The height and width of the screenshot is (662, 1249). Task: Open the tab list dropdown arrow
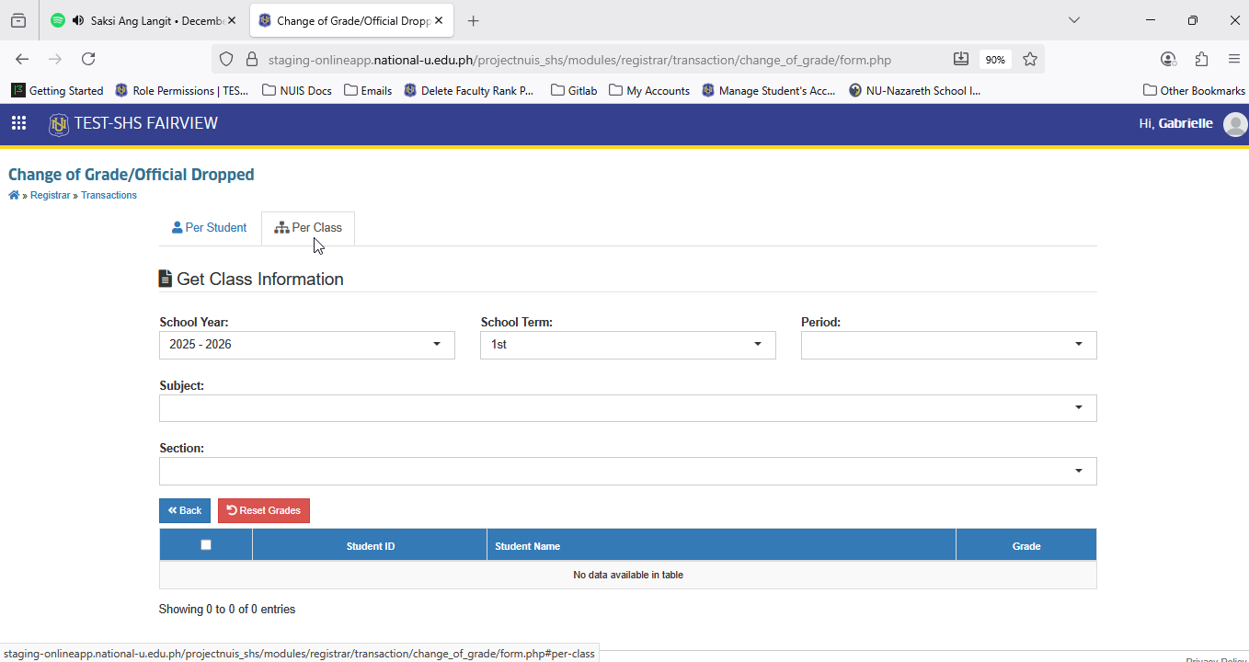click(1073, 20)
